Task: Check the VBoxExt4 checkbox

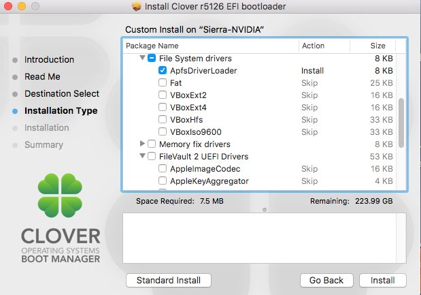Action: (x=163, y=107)
